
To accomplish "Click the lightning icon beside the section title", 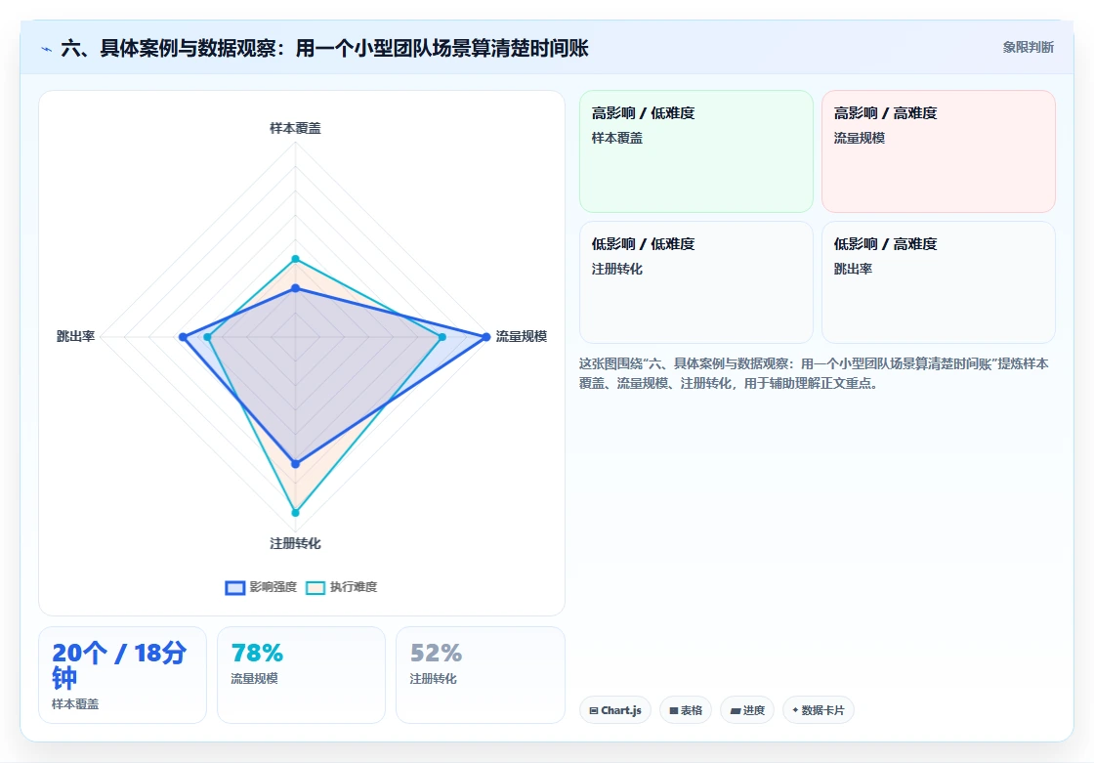I will [47, 49].
